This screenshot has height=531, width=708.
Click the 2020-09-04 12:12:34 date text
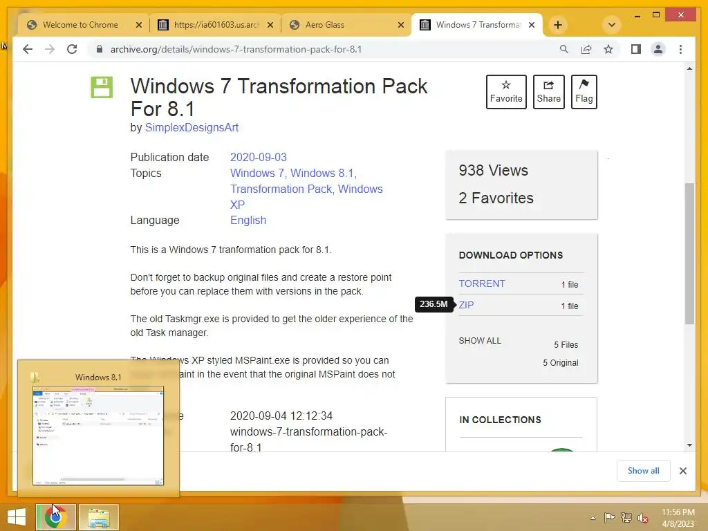[281, 416]
